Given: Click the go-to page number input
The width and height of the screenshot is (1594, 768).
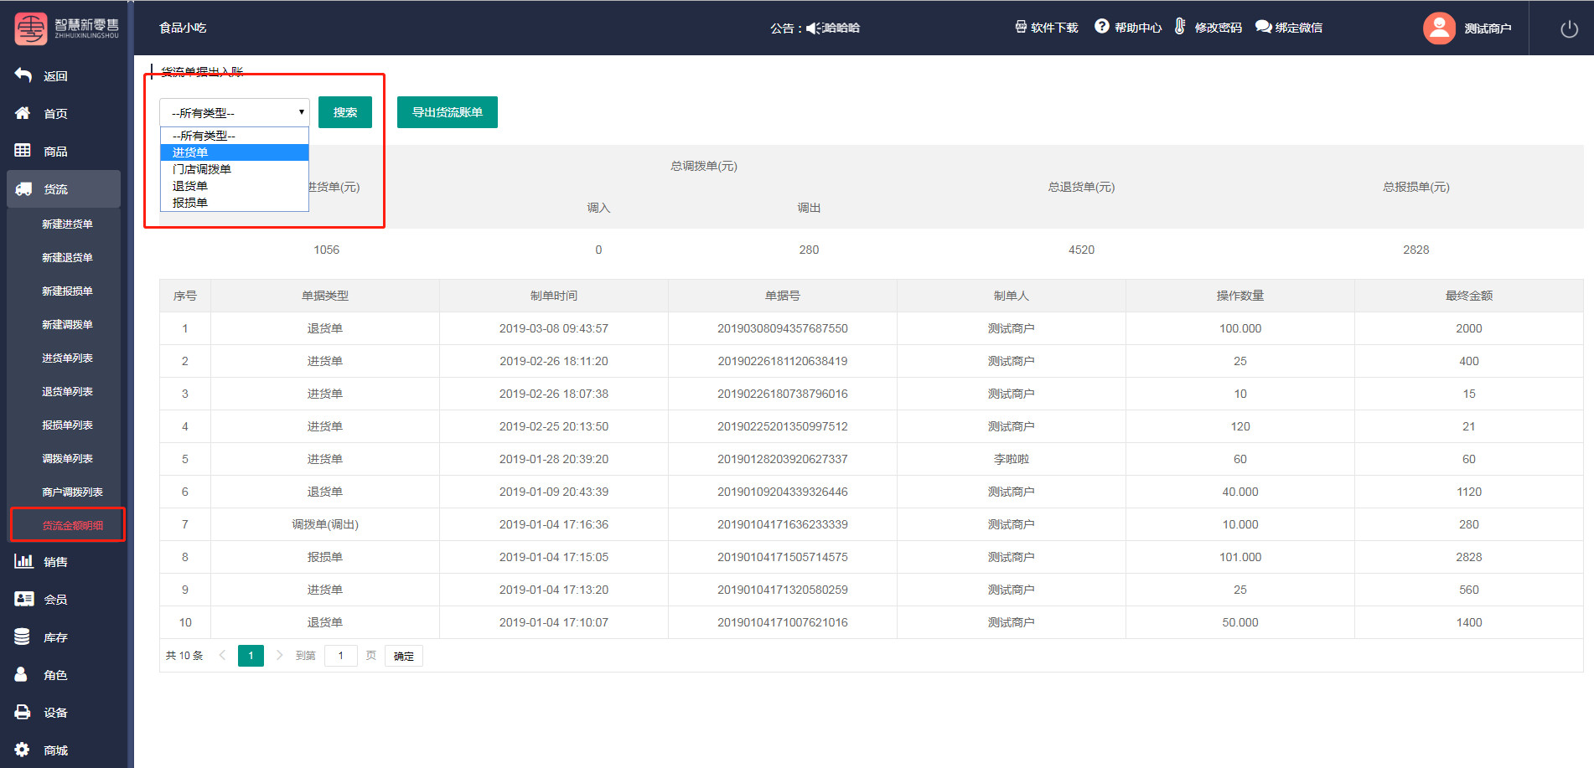Looking at the screenshot, I should pos(341,656).
